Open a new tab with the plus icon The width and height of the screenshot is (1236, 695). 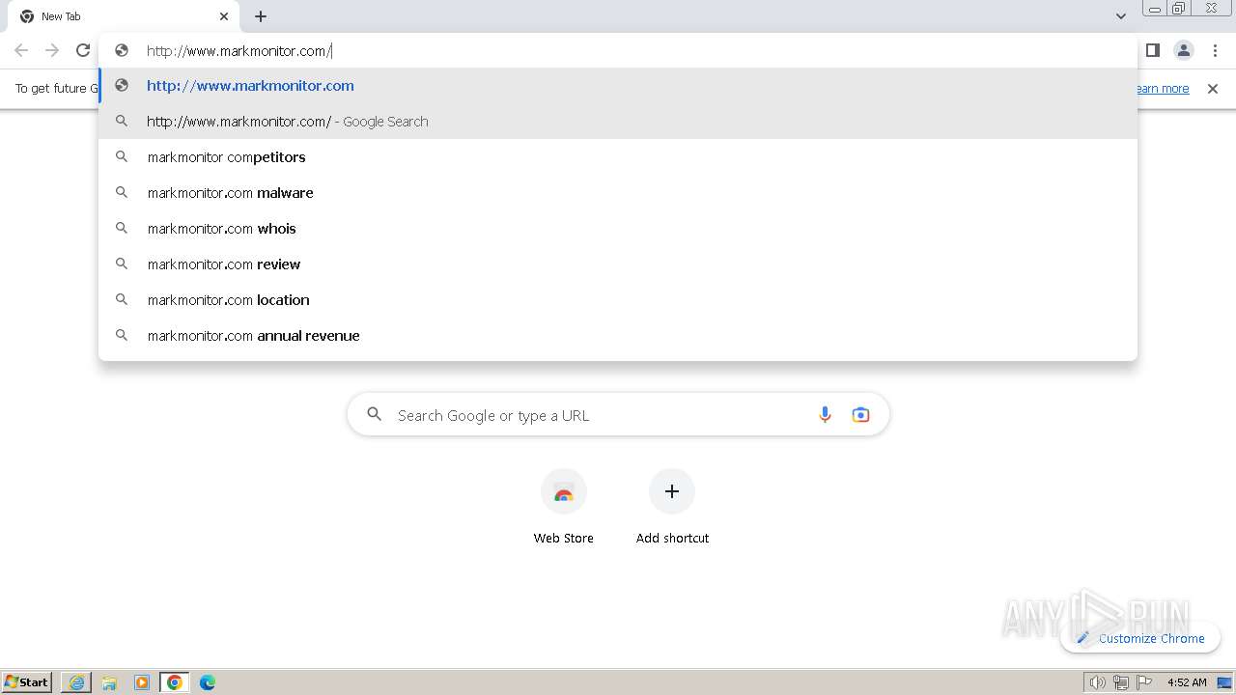pyautogui.click(x=261, y=16)
